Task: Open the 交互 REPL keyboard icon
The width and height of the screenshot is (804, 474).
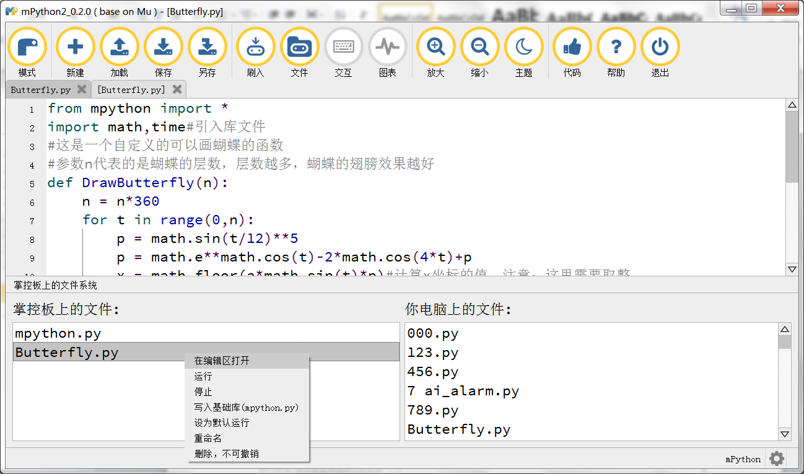Action: click(343, 47)
